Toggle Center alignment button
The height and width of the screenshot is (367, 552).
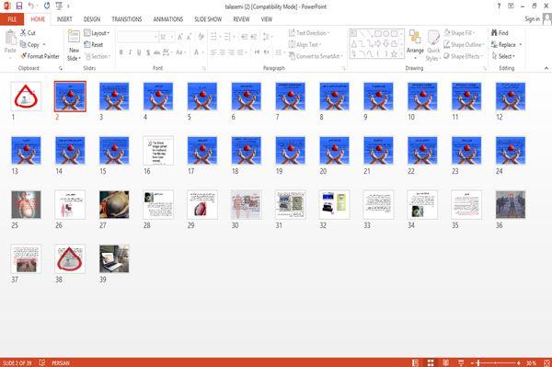click(x=222, y=52)
